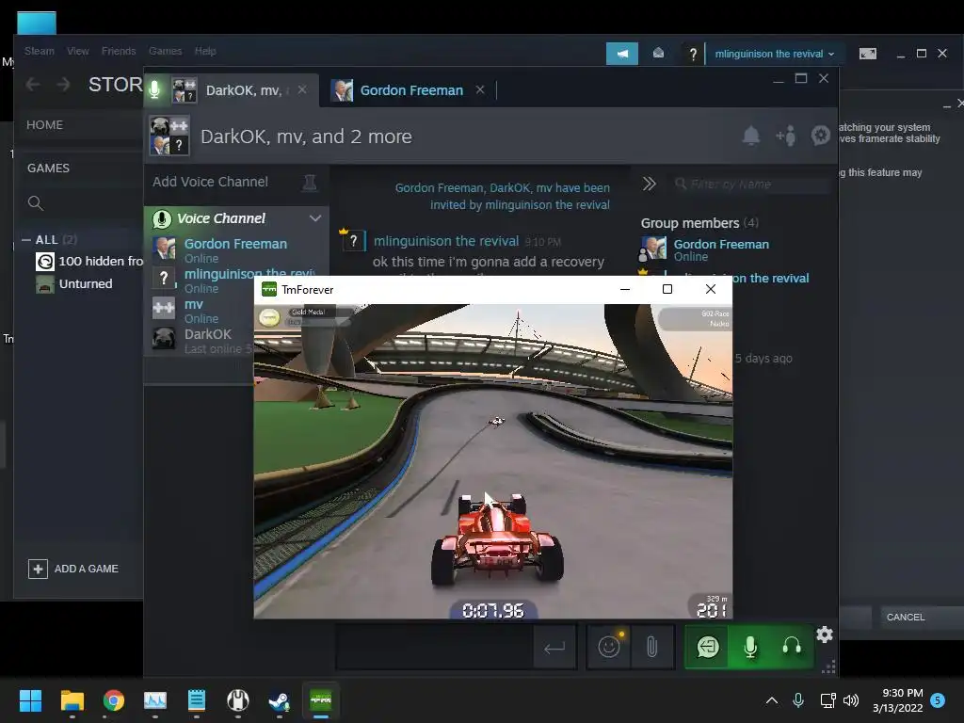Open the Steam taskbar icon
Image resolution: width=964 pixels, height=723 pixels.
tap(280, 700)
